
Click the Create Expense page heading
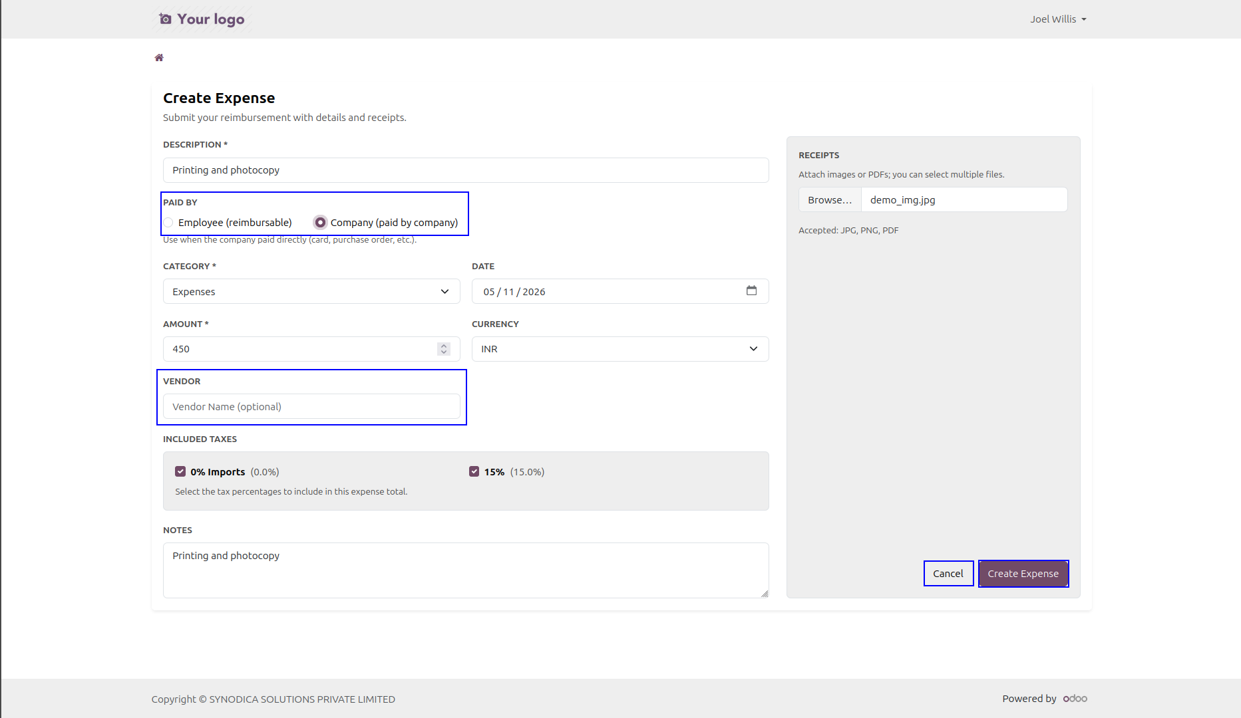point(219,98)
